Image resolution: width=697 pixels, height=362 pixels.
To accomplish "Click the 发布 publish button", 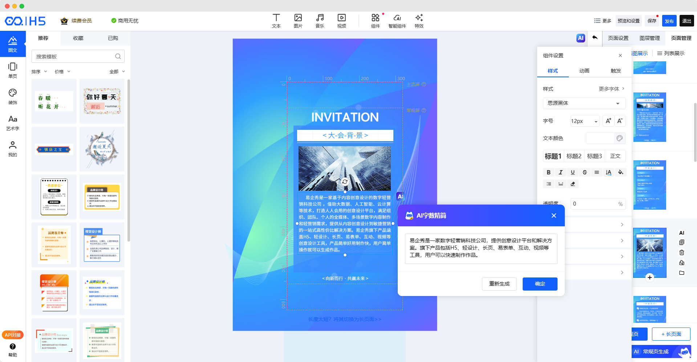I will [669, 21].
